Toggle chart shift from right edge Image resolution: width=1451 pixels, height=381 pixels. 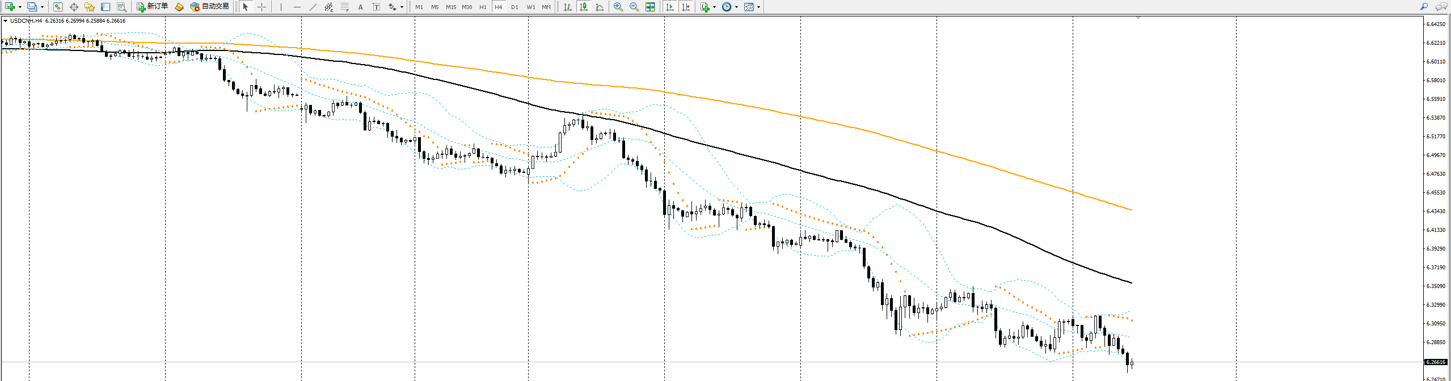coord(686,7)
